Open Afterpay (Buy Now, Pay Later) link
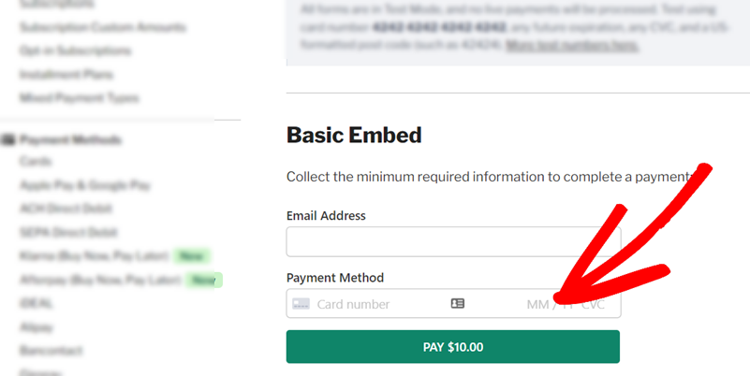 coord(100,280)
